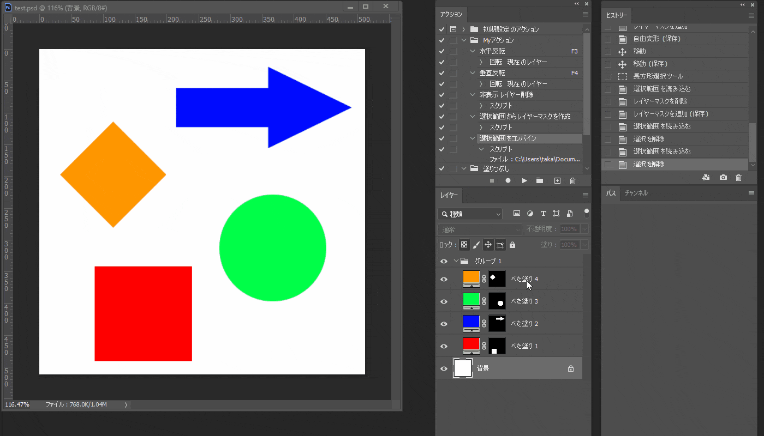764x436 pixels.
Task: Hide the べた塗り 1 layer
Action: [x=444, y=346]
